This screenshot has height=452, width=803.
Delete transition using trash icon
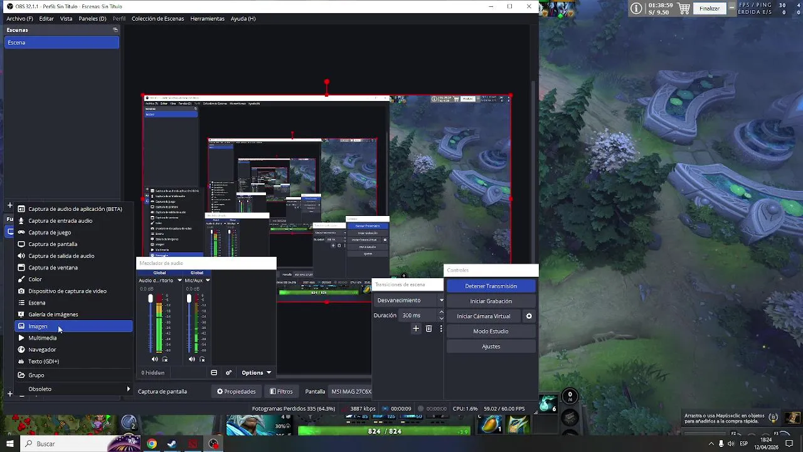pos(428,328)
